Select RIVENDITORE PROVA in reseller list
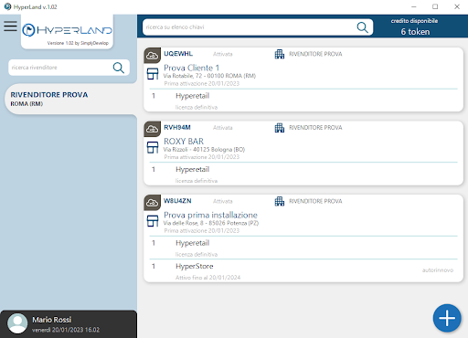468x338 pixels. click(x=70, y=99)
